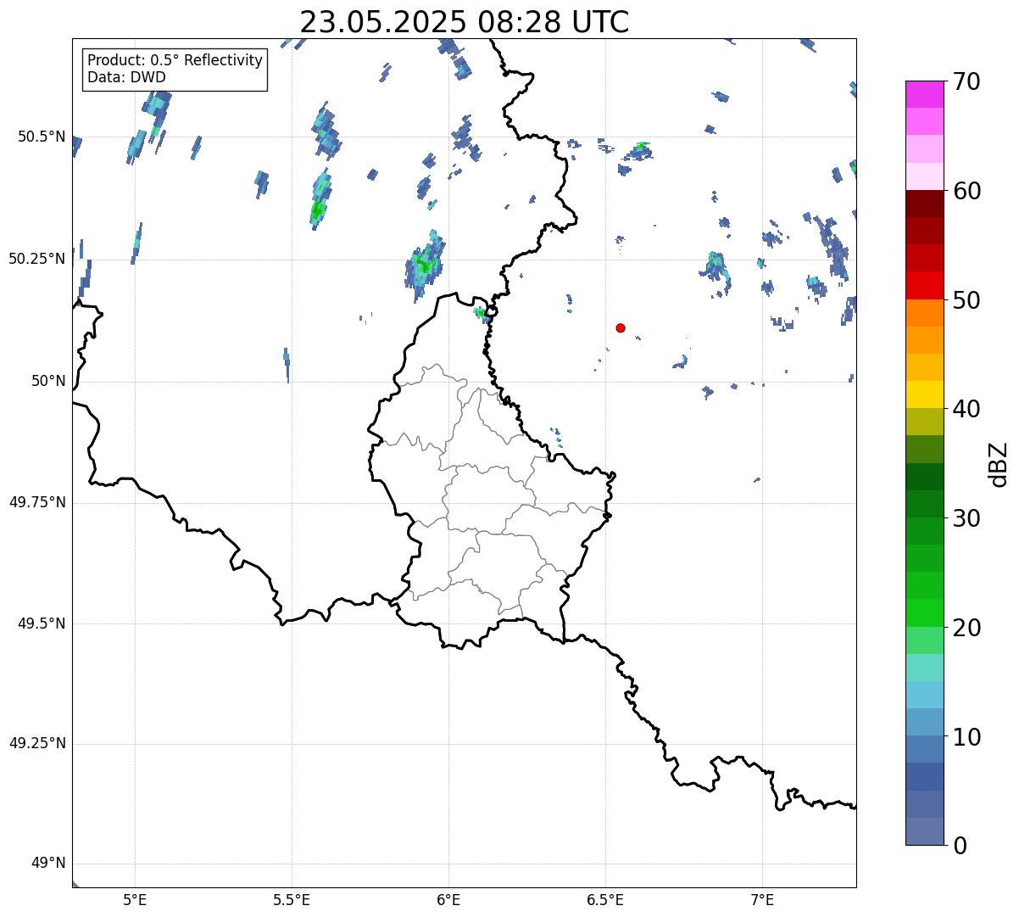Image resolution: width=1019 pixels, height=917 pixels.
Task: Click the colorbar tick label 60
Action: tap(966, 191)
